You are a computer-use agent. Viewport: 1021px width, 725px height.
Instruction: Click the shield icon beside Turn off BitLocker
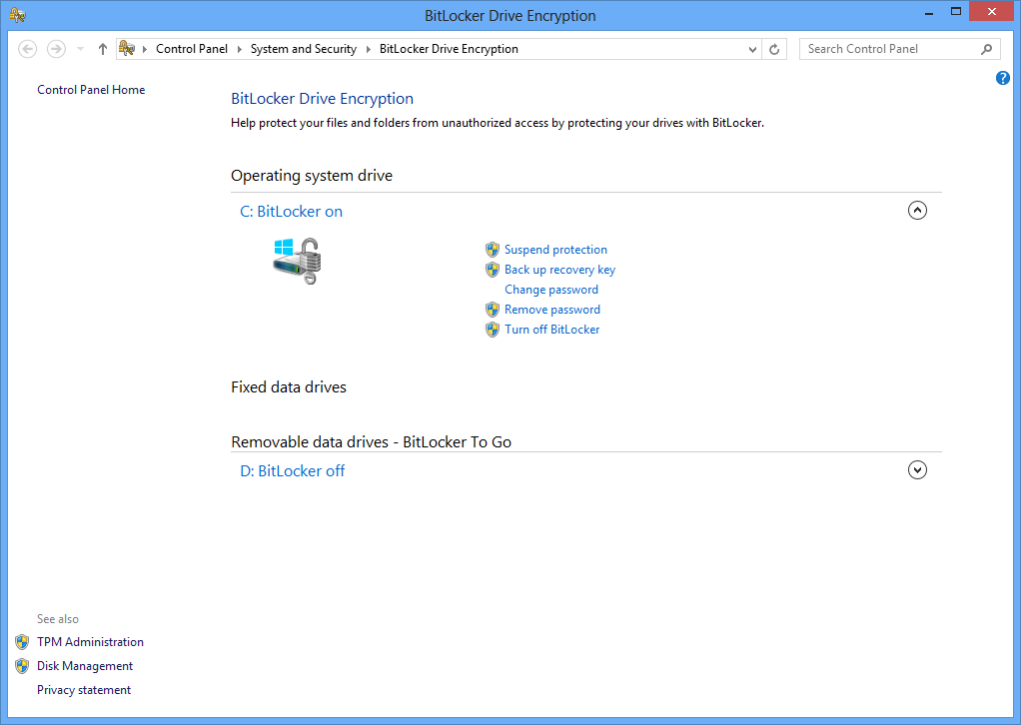pyautogui.click(x=493, y=330)
